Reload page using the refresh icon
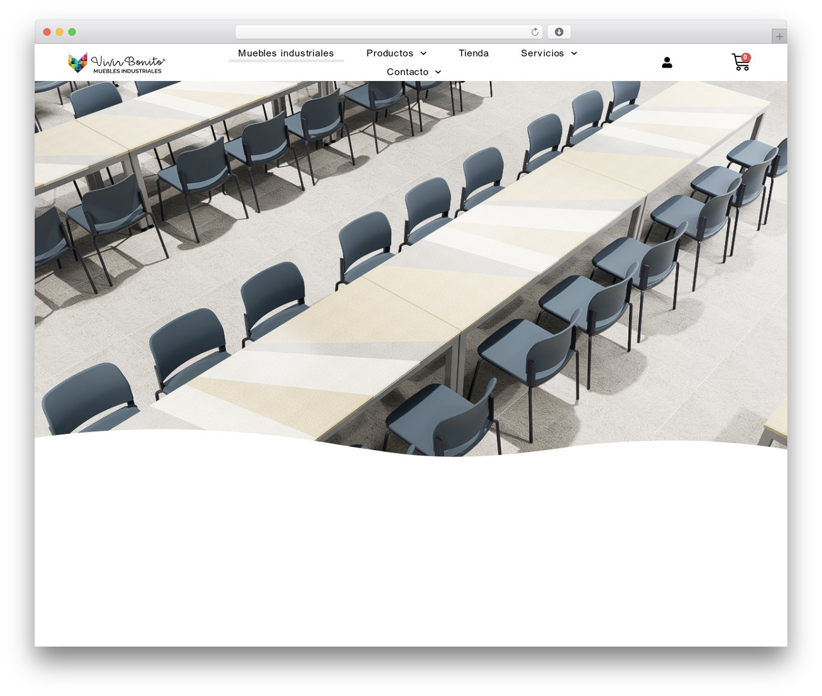 534,32
